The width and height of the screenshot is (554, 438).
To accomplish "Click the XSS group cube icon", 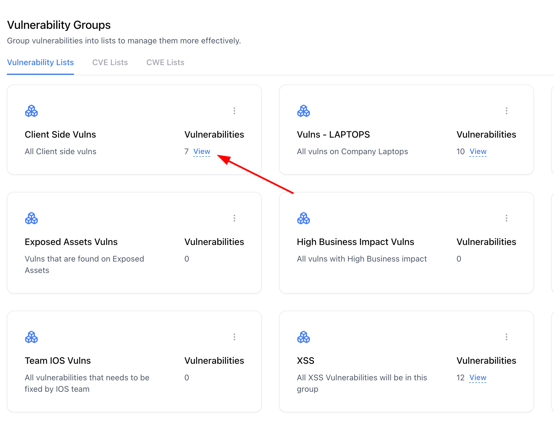I will coord(304,337).
